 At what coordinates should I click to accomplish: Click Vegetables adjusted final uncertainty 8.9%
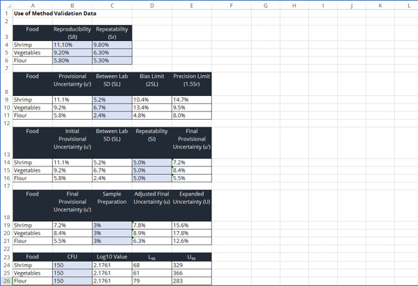[152, 233]
